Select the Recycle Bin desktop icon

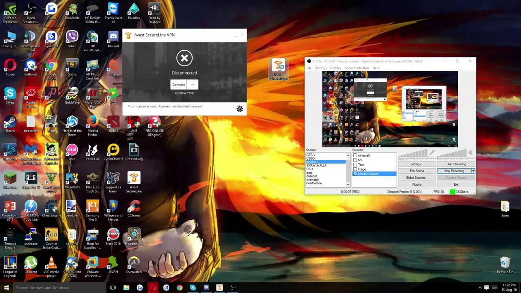tap(505, 265)
